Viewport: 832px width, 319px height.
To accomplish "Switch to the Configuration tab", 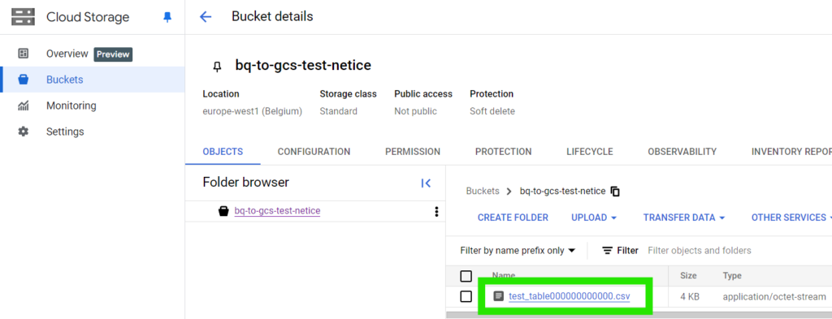I will click(314, 152).
